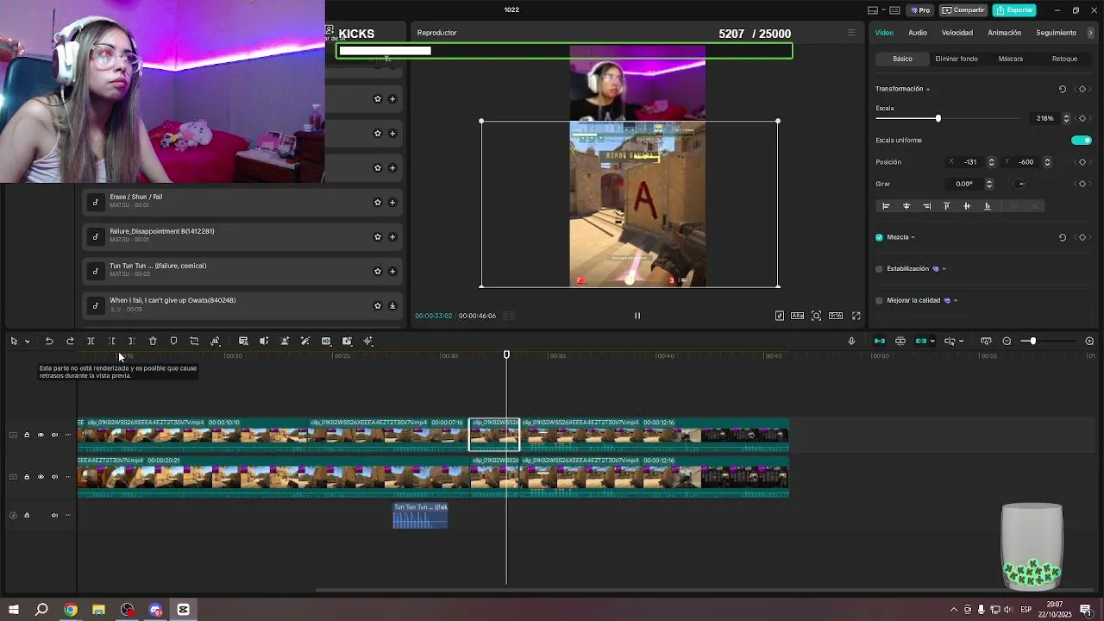This screenshot has width=1104, height=621.
Task: Hide the second video track with eye icon
Action: coord(41,477)
